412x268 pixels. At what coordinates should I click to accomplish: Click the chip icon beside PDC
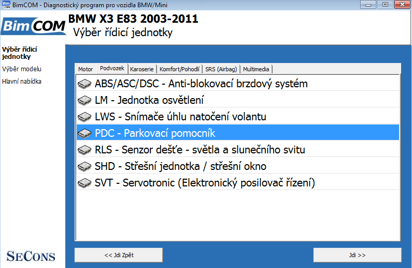84,133
